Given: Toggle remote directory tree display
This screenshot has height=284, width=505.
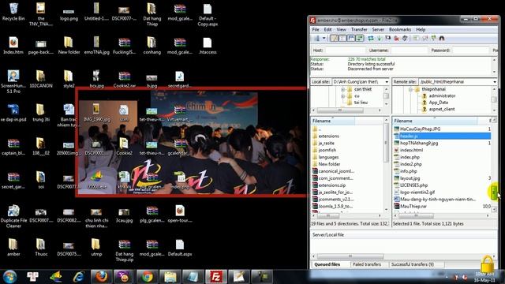Looking at the screenshot, I should coord(350,39).
